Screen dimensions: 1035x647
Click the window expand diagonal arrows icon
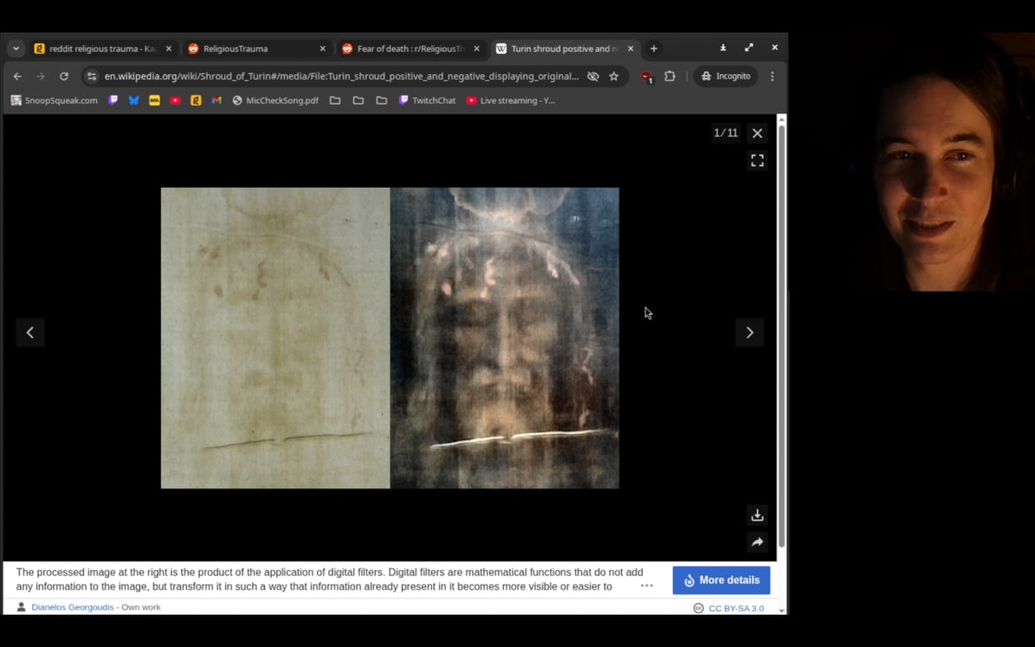[748, 48]
